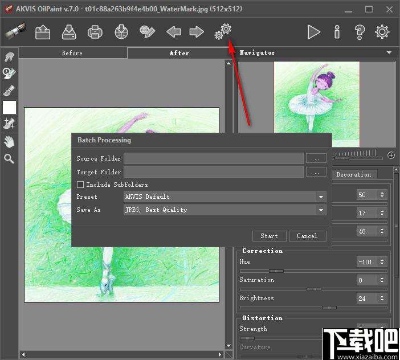Click Start in Batch Processing dialog
The height and width of the screenshot is (360, 400).
pyautogui.click(x=269, y=236)
